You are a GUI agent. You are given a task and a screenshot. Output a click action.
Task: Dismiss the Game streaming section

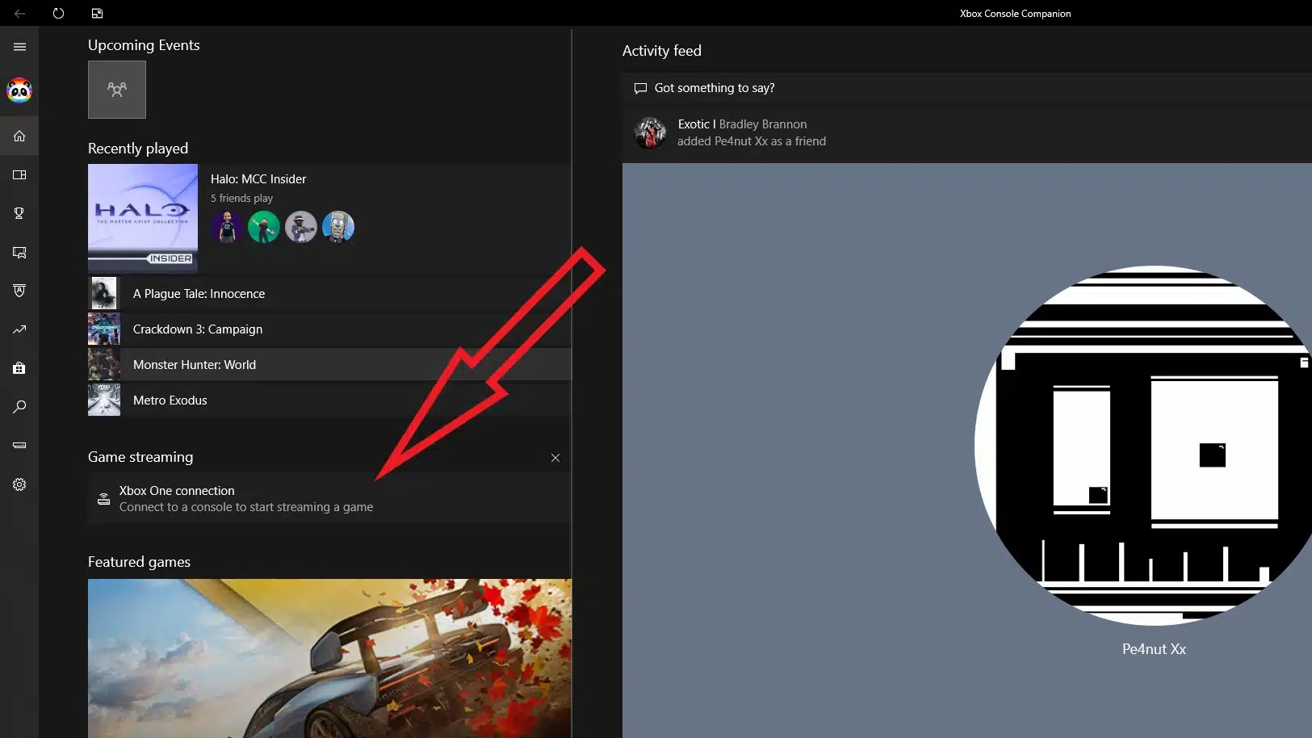(555, 458)
